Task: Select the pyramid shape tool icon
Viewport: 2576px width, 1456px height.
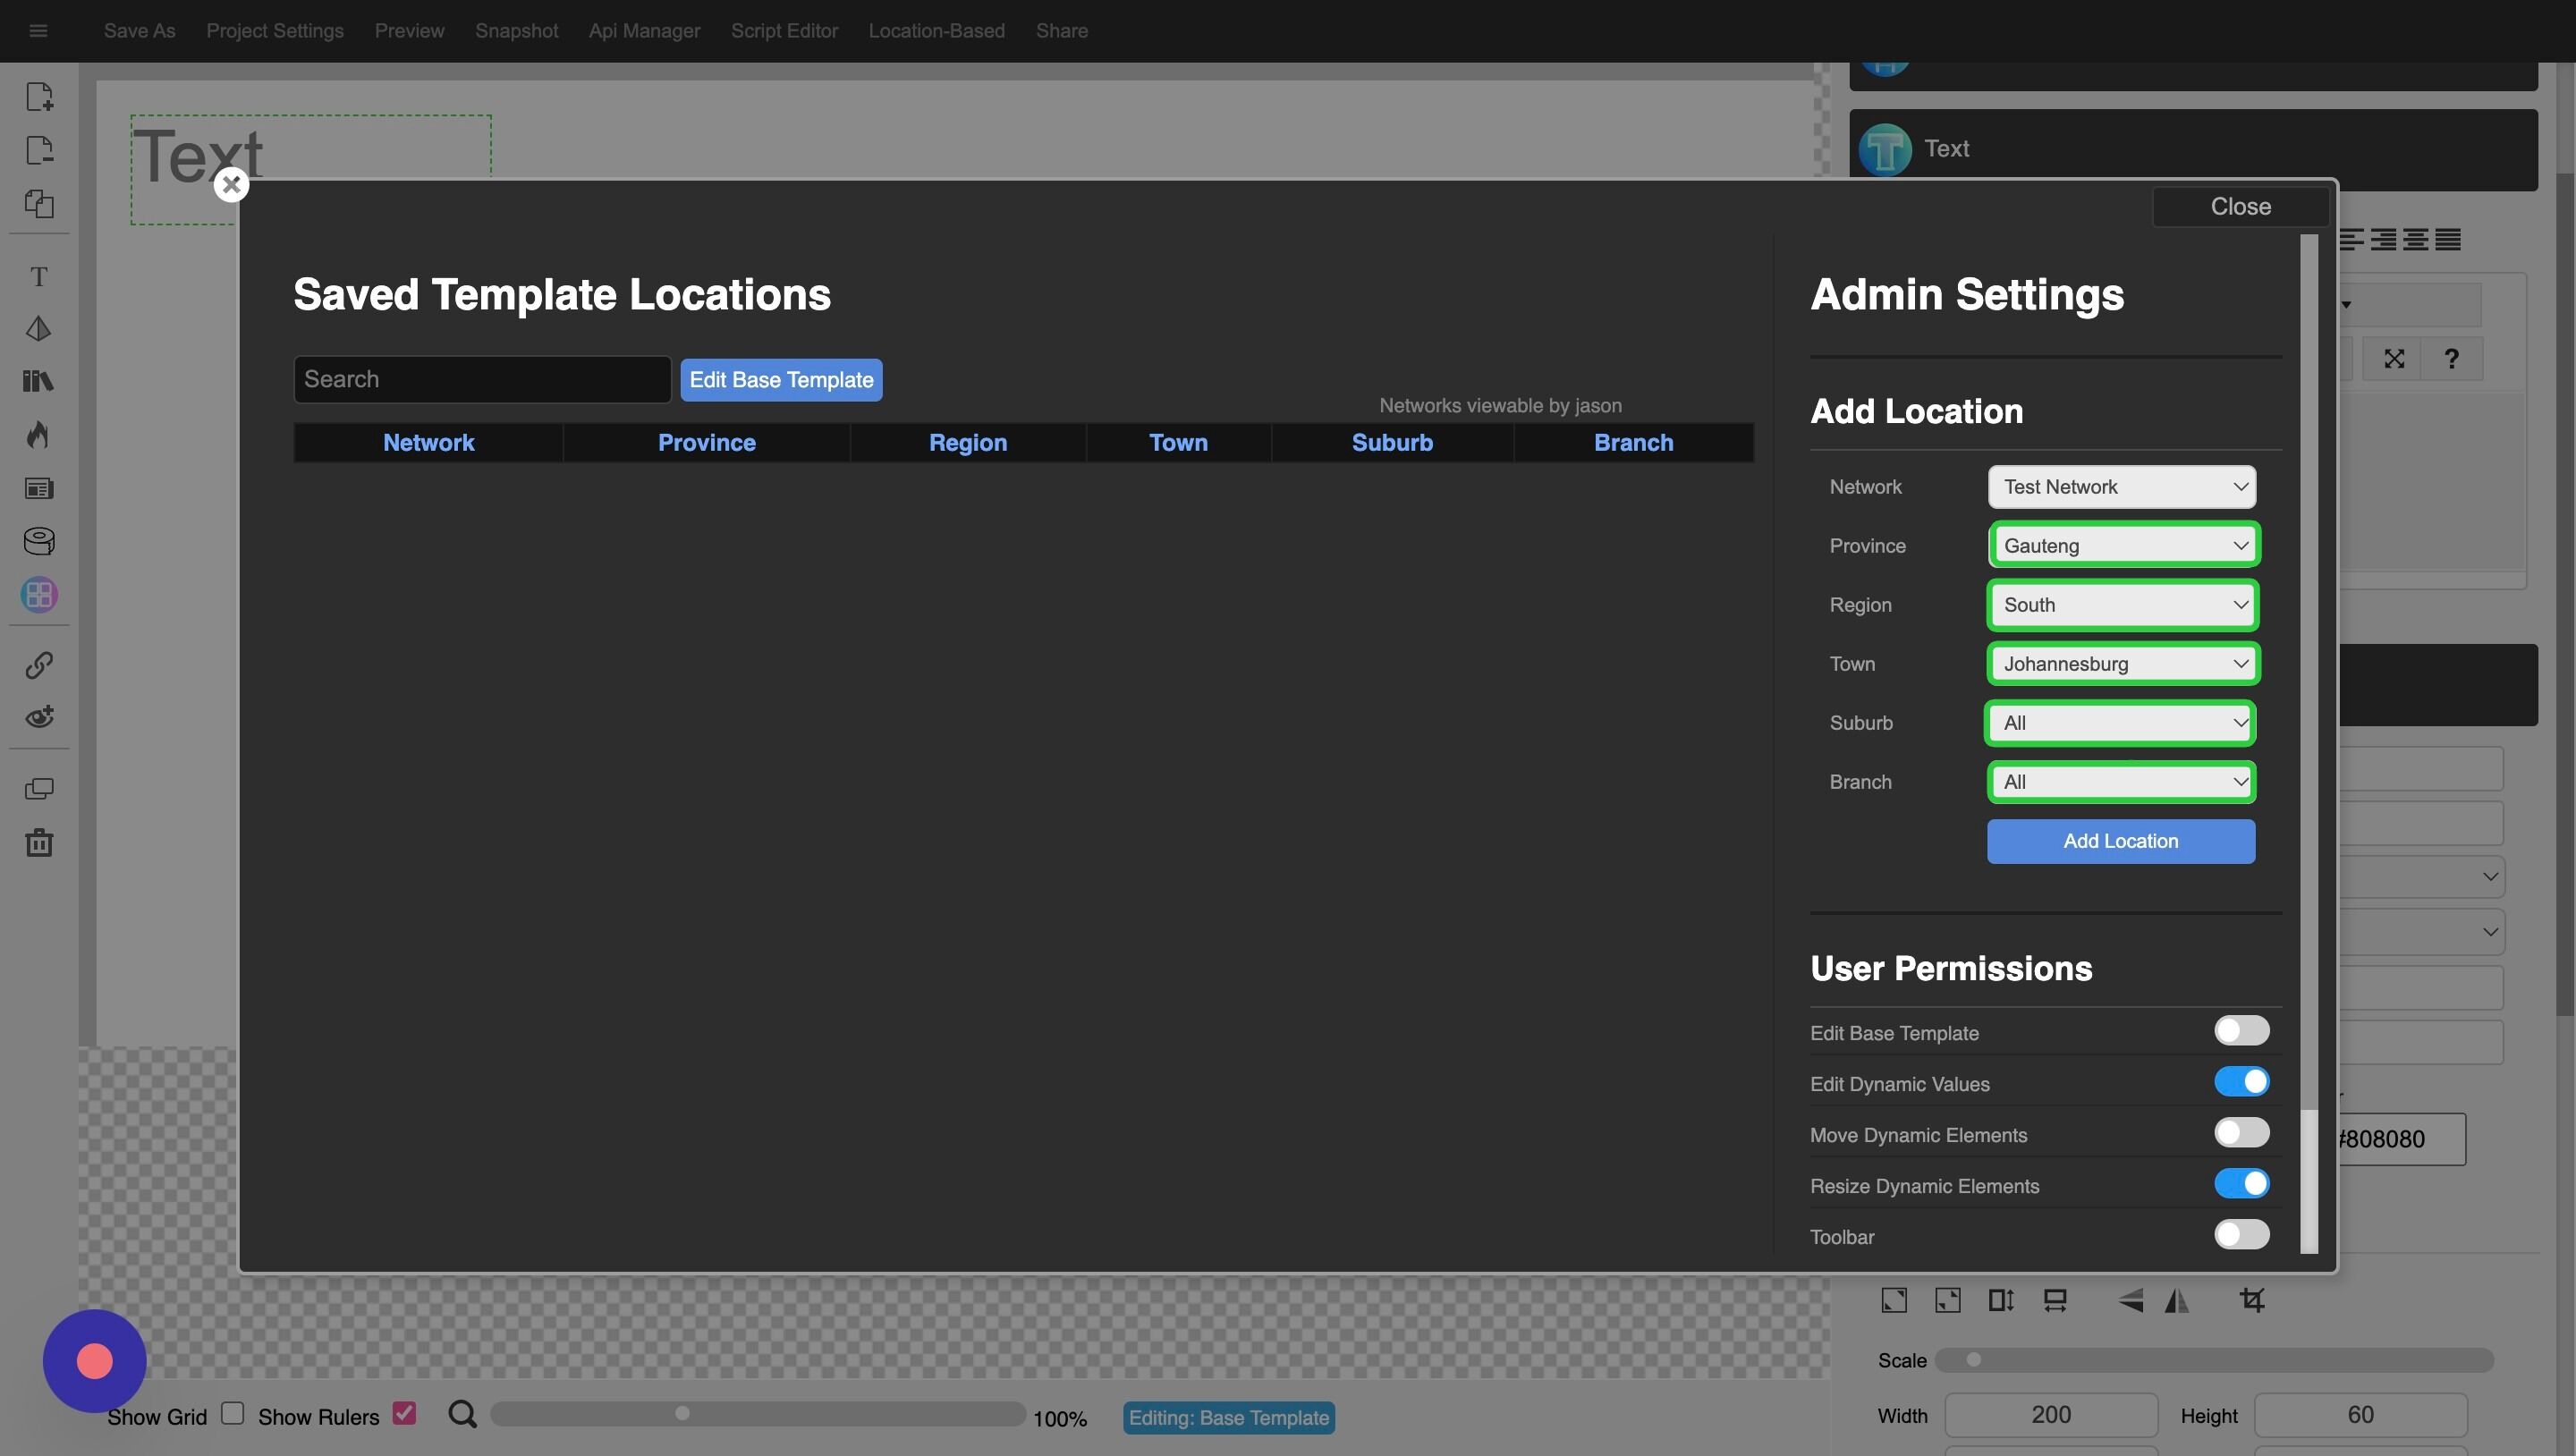Action: (39, 329)
